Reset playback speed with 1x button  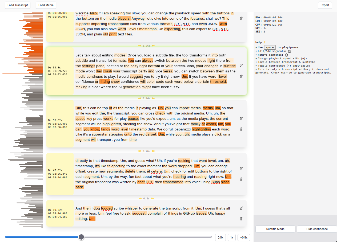click(x=232, y=237)
